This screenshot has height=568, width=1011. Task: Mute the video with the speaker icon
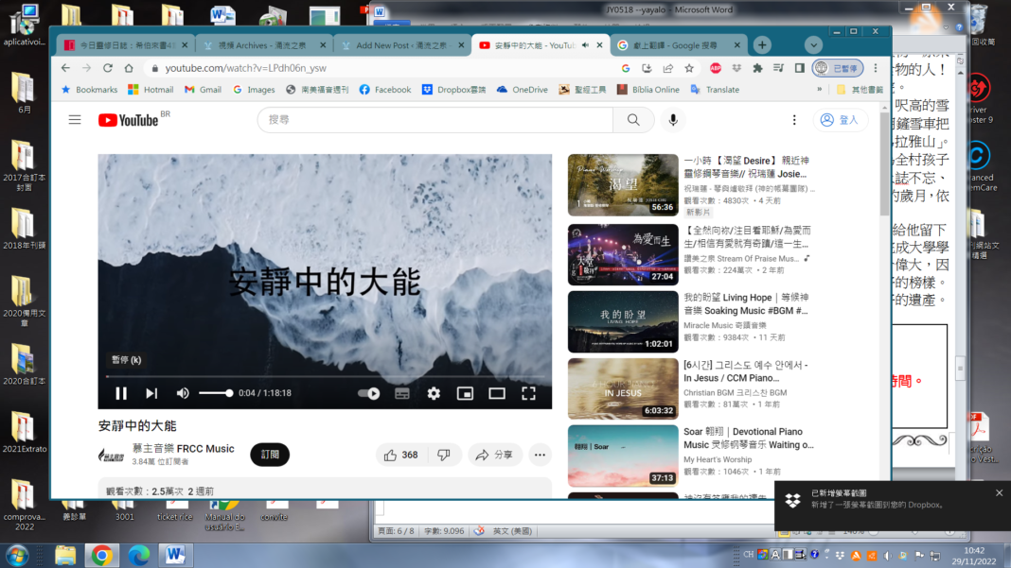183,393
